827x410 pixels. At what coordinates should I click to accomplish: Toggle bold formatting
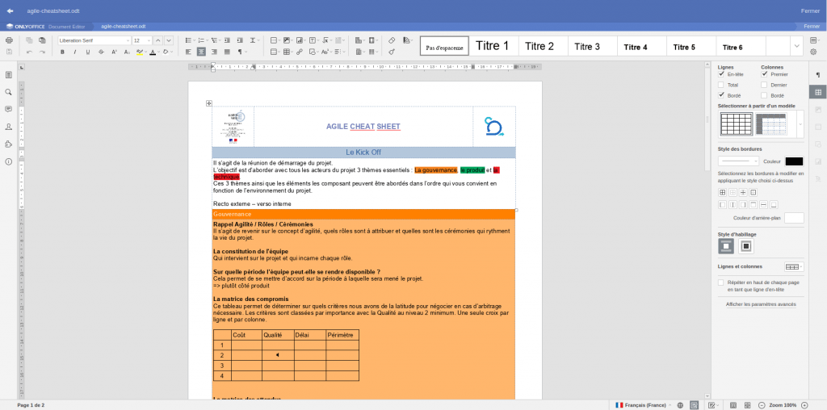pos(62,52)
